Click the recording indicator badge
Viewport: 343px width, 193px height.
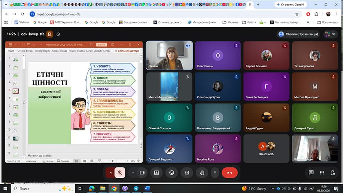pos(50,34)
